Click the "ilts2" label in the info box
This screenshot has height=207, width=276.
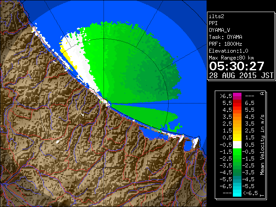(x=216, y=16)
